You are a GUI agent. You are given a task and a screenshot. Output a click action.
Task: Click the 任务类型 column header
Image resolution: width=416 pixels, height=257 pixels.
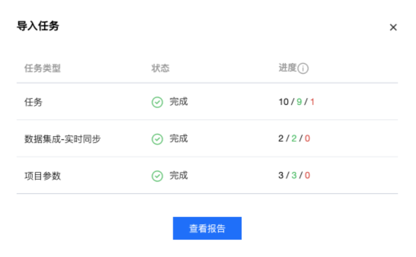coord(42,68)
